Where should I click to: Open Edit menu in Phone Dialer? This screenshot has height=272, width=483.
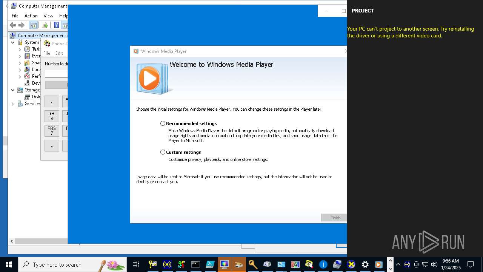coord(59,53)
